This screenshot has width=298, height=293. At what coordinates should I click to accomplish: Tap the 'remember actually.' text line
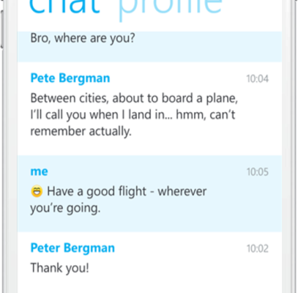tap(81, 131)
